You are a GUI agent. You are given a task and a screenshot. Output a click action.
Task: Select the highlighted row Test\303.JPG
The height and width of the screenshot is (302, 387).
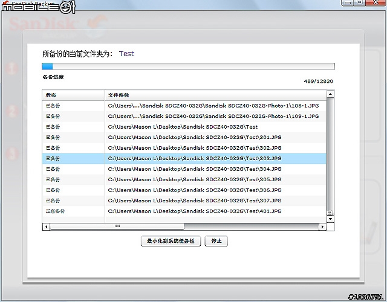pyautogui.click(x=184, y=158)
